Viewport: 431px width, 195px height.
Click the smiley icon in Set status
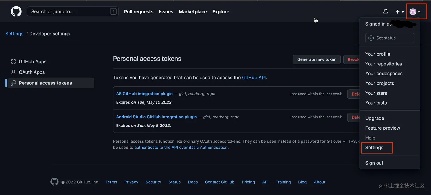pyautogui.click(x=371, y=38)
